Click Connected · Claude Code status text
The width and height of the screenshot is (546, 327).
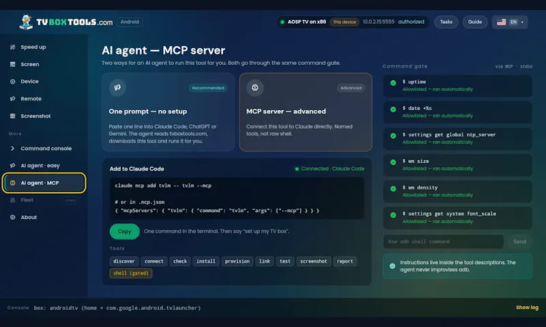332,169
